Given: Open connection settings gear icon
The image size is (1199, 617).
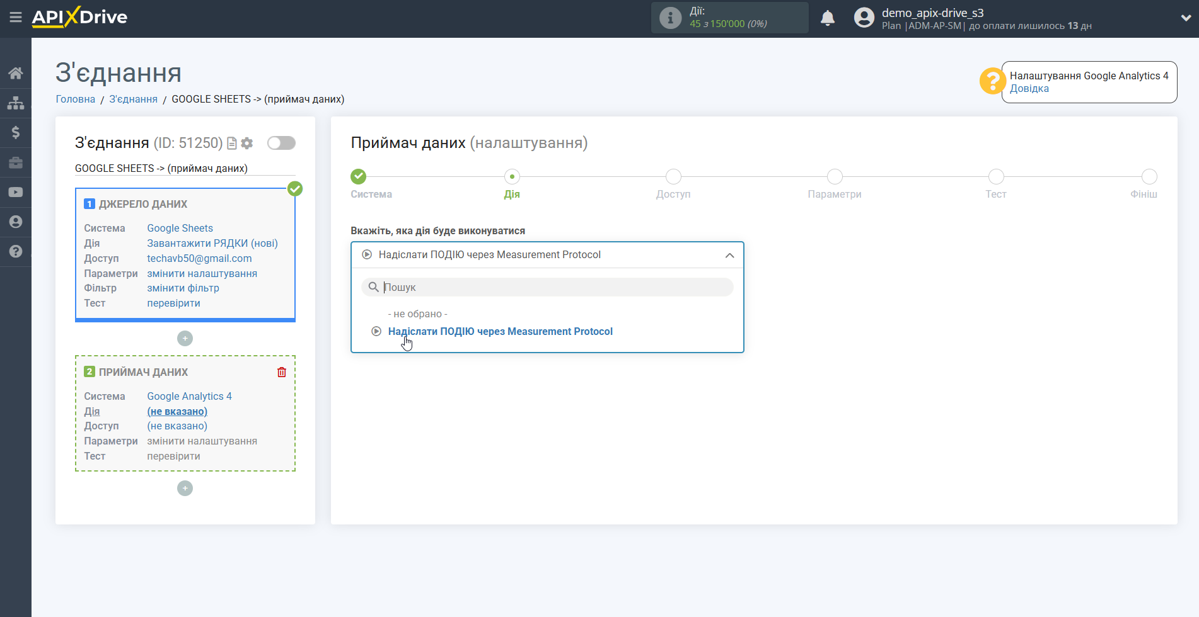Looking at the screenshot, I should click(x=247, y=144).
